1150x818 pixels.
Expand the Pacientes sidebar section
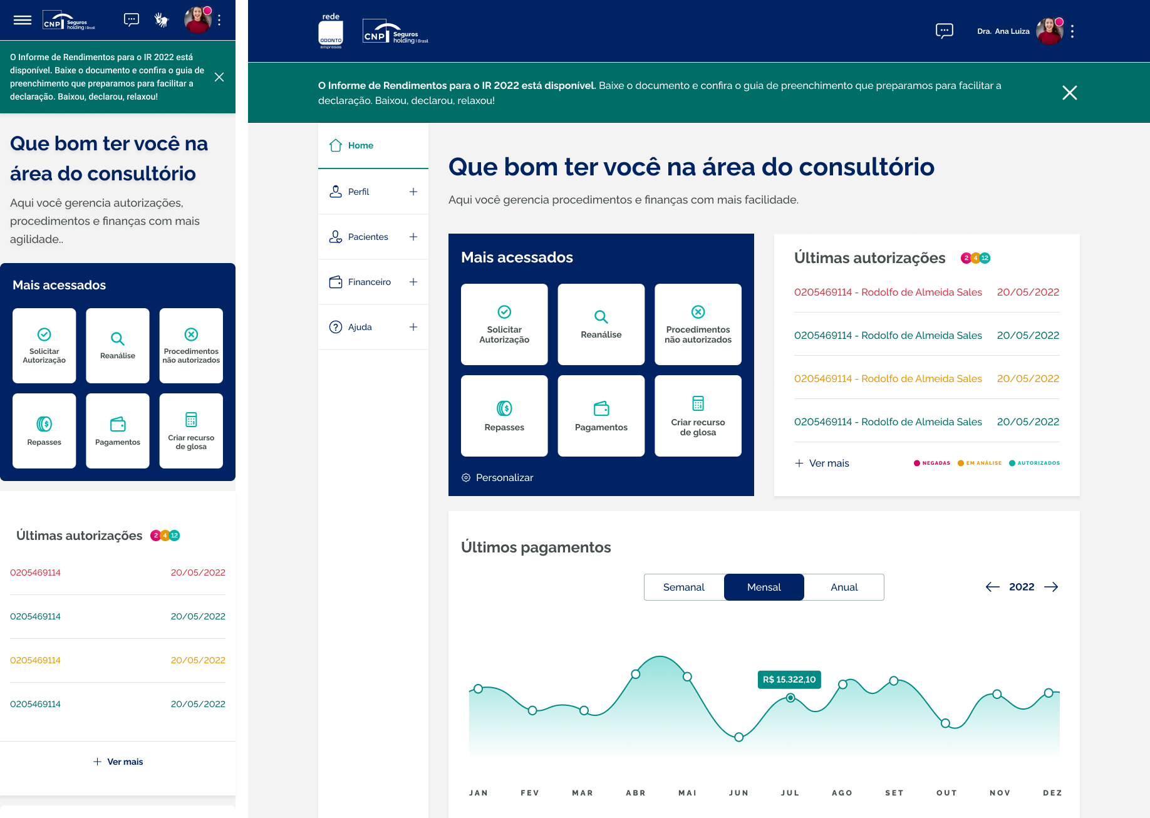[413, 237]
